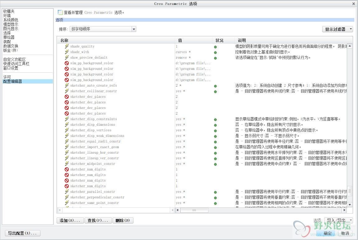Select 许可 in the left sidebar
This screenshot has width=358, height=240.
pyautogui.click(x=7, y=77)
